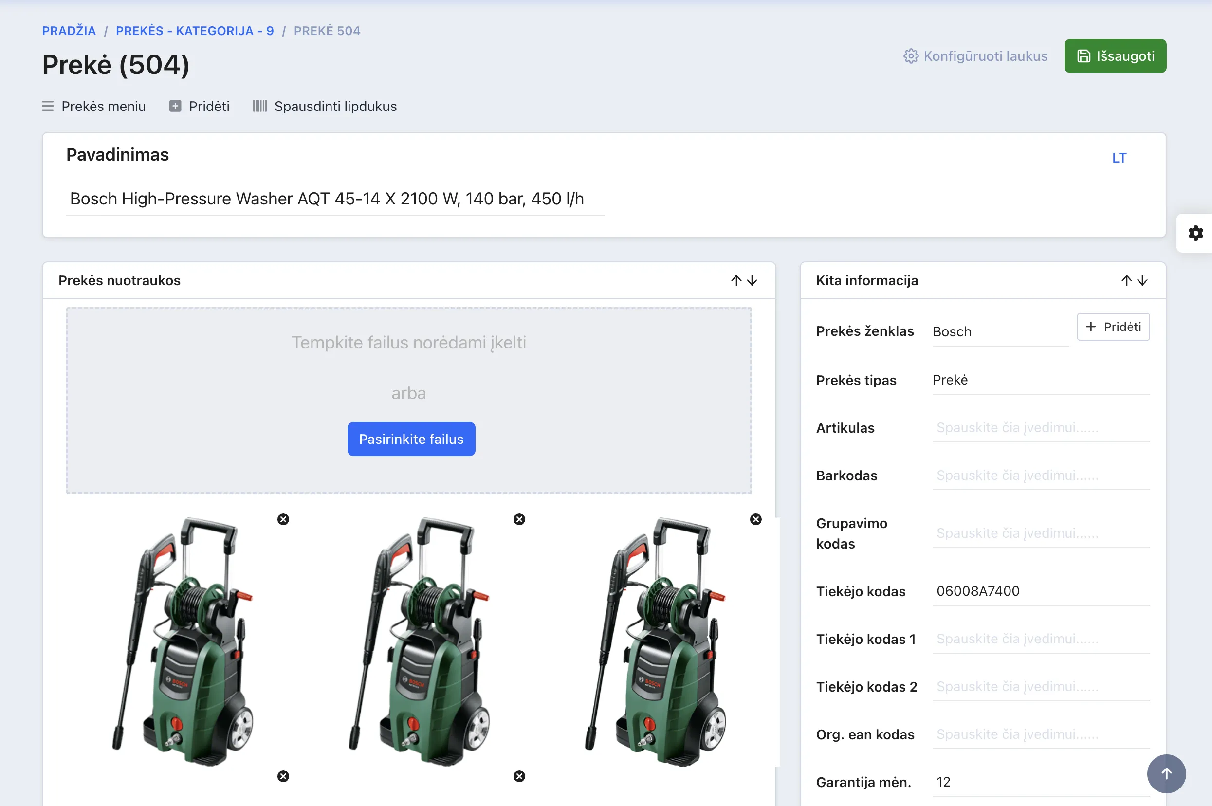Click the Artikulas input field
The image size is (1212, 806).
click(1041, 428)
